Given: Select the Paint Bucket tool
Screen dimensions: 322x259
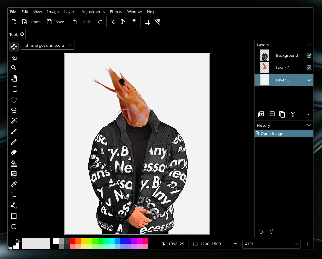Looking at the screenshot, I should pos(14,163).
